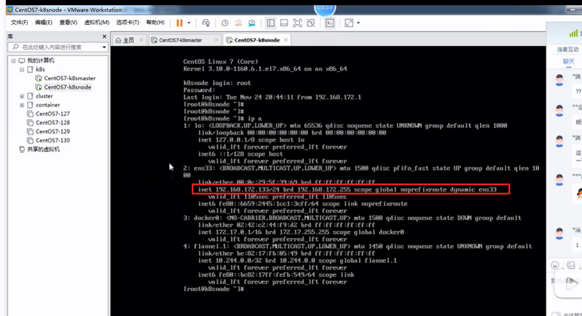
Task: Click the pause virtual machine icon
Action: [180, 23]
